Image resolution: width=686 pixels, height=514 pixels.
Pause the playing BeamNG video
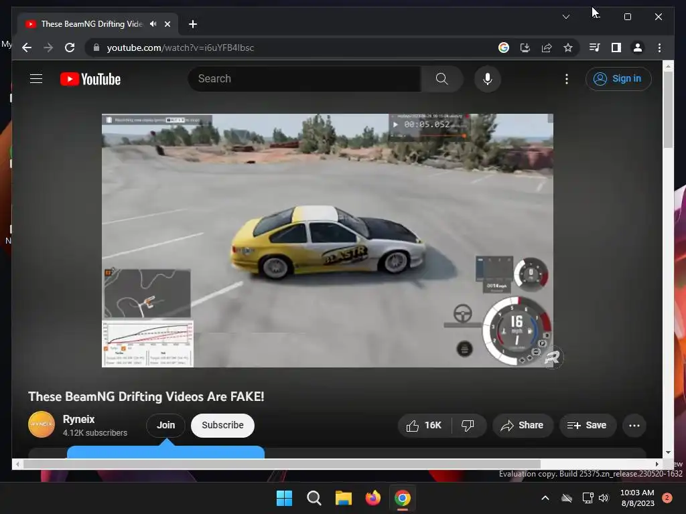tap(327, 240)
